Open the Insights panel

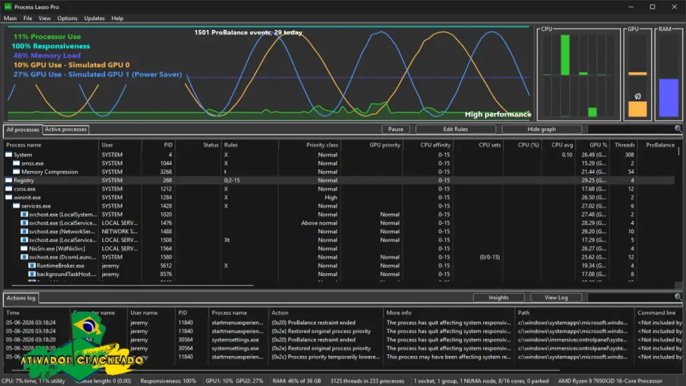pyautogui.click(x=498, y=298)
